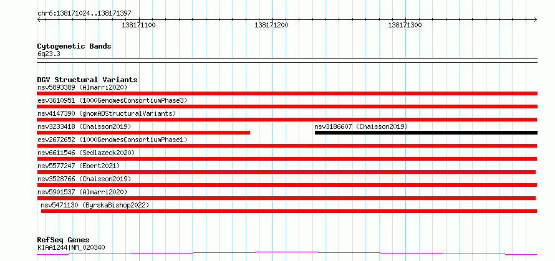Open esv2672652 (1000GenomesConsortiumPhase1) label
Screen dimensions: 555x261
pos(112,140)
